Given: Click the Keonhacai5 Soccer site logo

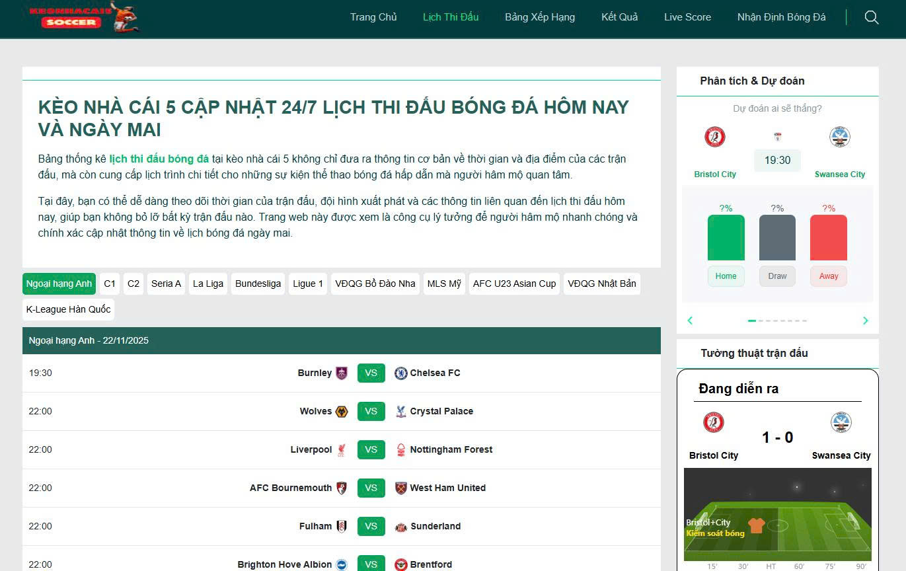Looking at the screenshot, I should (84, 17).
